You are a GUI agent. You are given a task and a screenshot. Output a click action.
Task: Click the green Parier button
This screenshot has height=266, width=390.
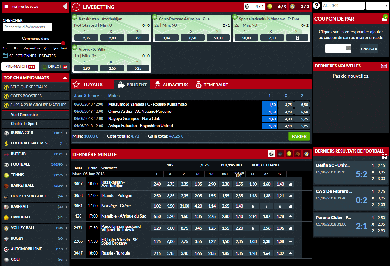pyautogui.click(x=299, y=136)
